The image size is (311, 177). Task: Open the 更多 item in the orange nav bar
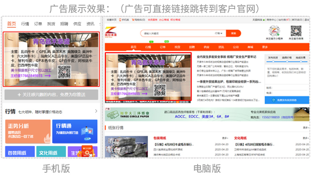click(265, 47)
